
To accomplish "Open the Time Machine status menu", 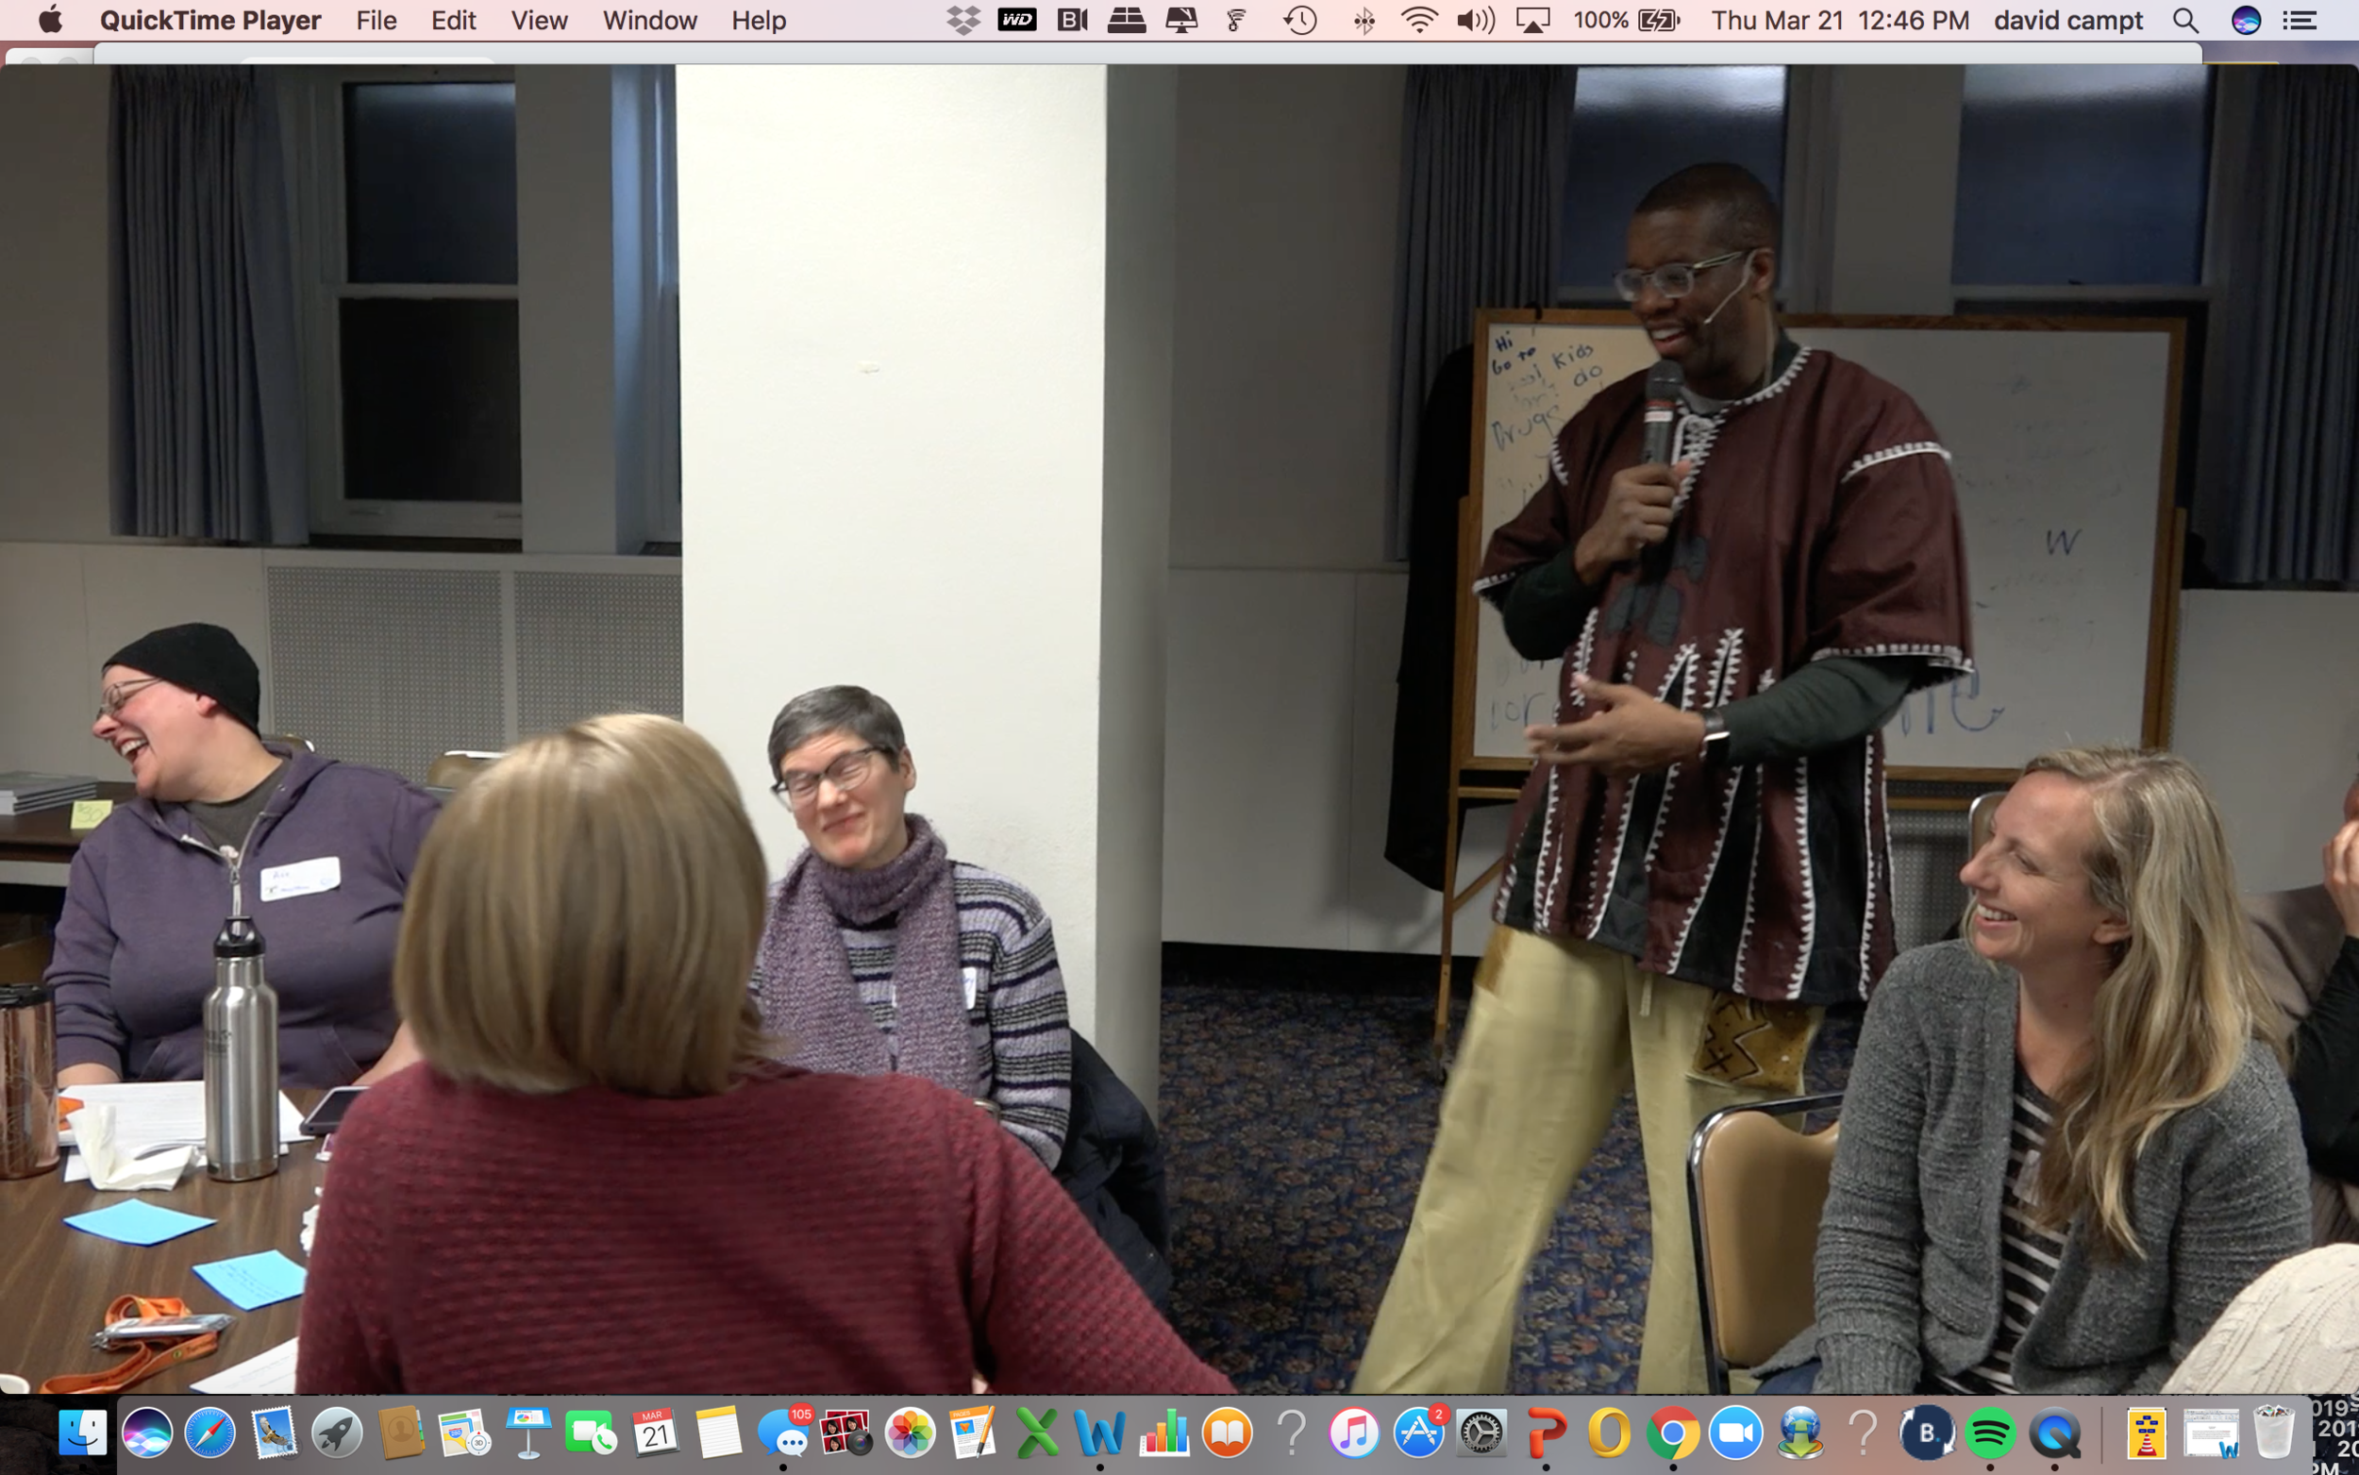I will click(1300, 20).
